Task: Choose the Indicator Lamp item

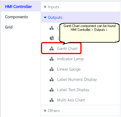Action: 70,59
